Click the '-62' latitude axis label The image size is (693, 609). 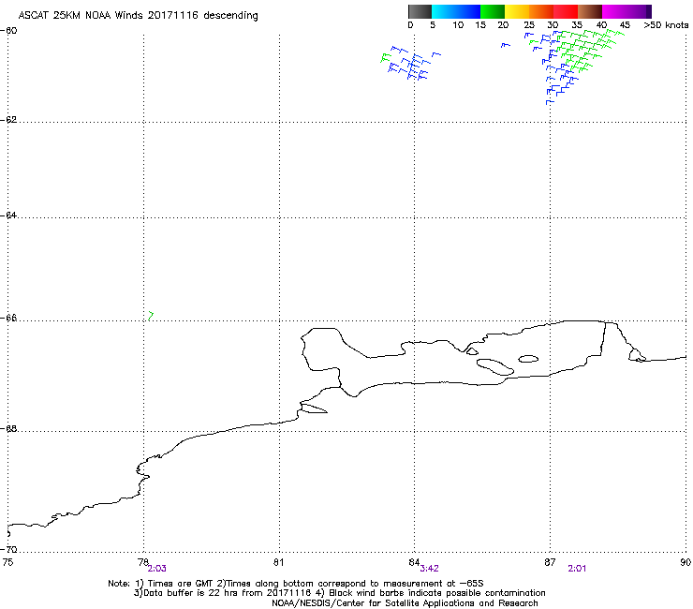[x=8, y=120]
